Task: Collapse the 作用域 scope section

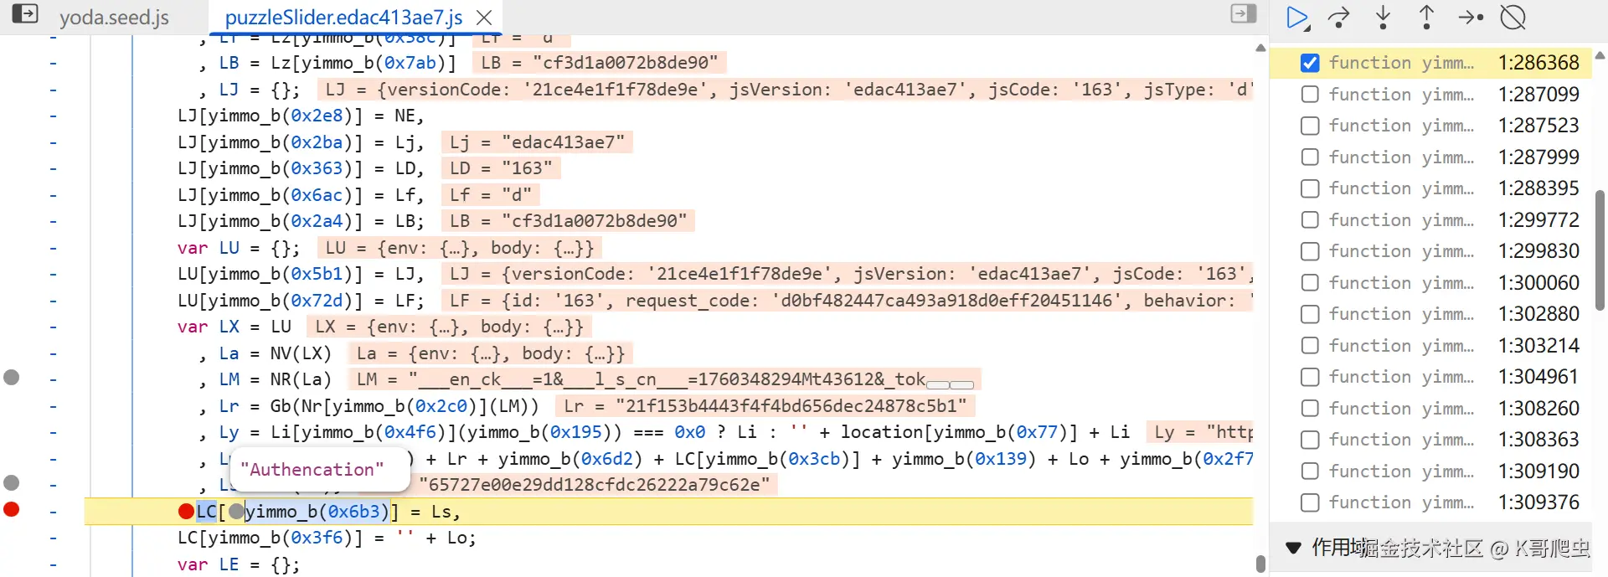Action: tap(1294, 549)
